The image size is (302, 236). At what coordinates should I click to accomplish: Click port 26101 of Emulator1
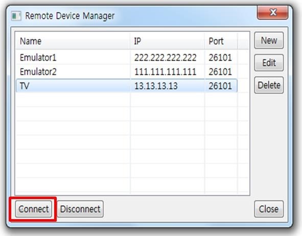pos(220,57)
